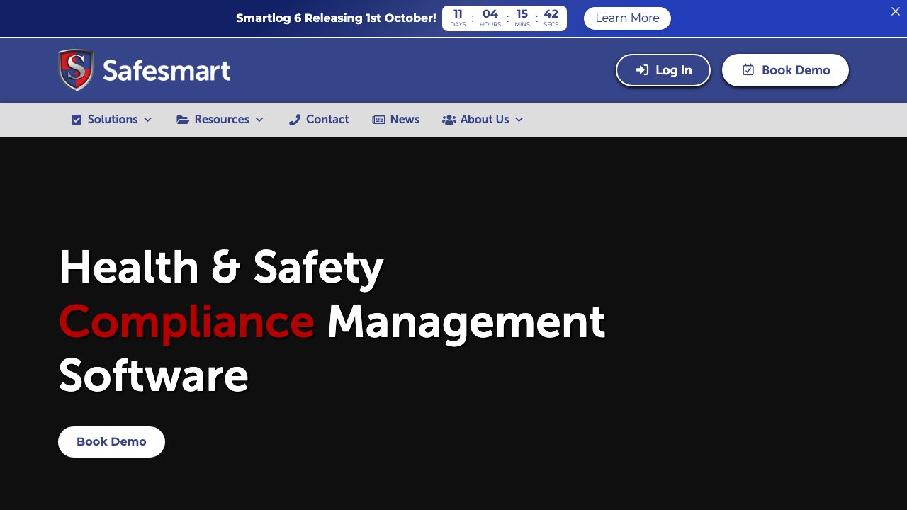The image size is (907, 510).
Task: Click the sign-in arrow icon in Log In
Action: tap(642, 70)
